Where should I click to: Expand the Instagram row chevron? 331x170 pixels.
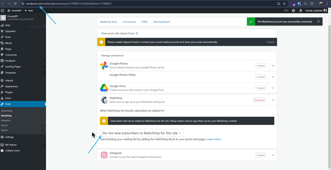click(273, 155)
